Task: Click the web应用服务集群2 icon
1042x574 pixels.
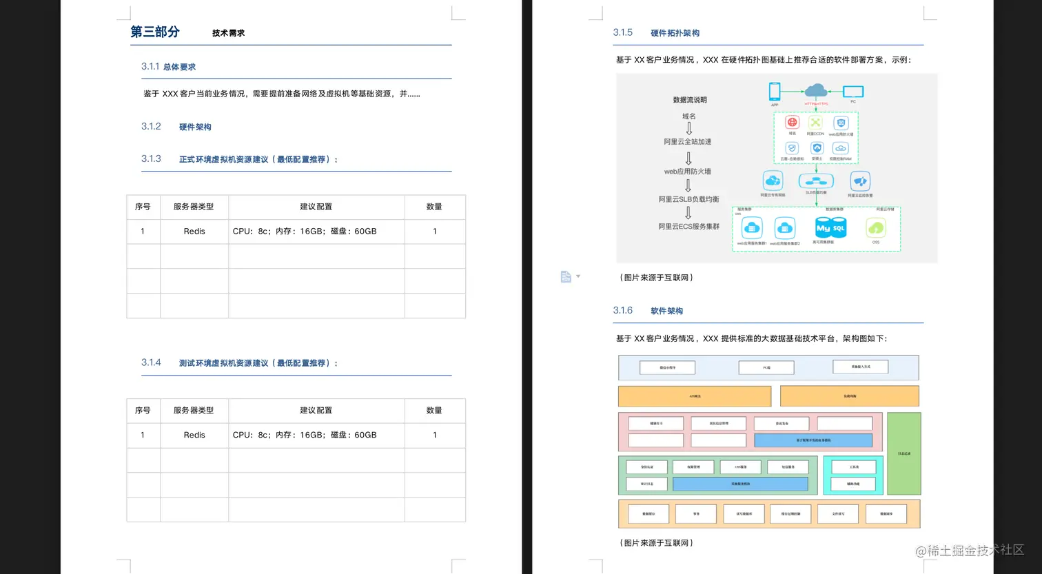Action: (x=785, y=227)
